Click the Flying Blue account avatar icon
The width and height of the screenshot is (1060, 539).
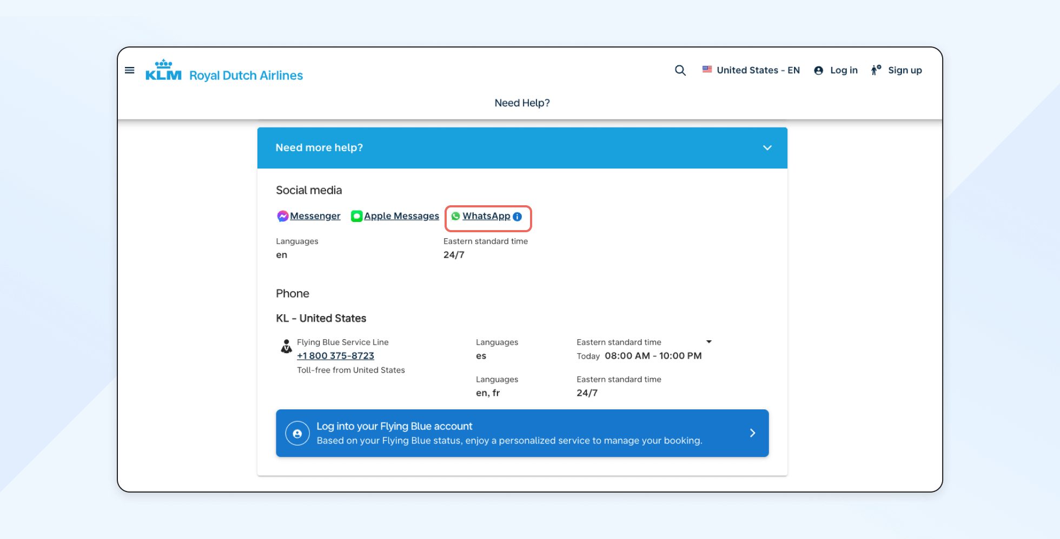[x=297, y=433]
